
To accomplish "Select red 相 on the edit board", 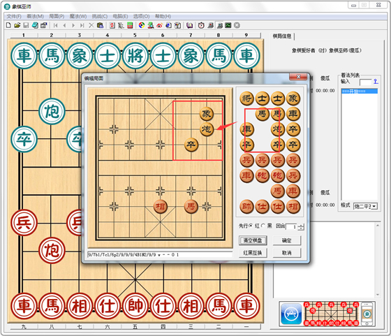I will point(160,207).
